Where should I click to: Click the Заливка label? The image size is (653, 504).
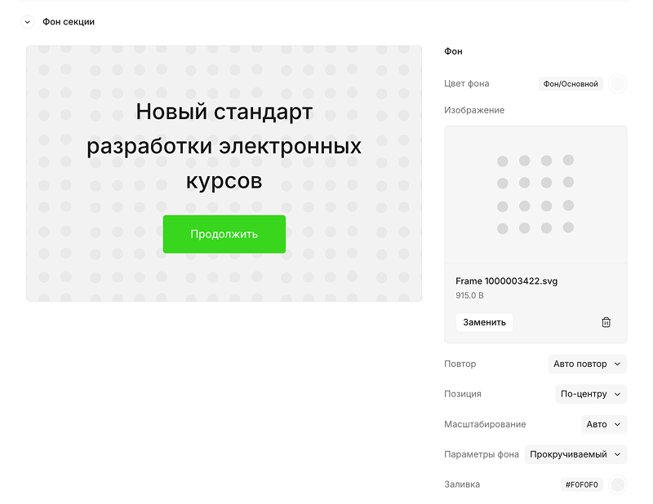coord(462,484)
